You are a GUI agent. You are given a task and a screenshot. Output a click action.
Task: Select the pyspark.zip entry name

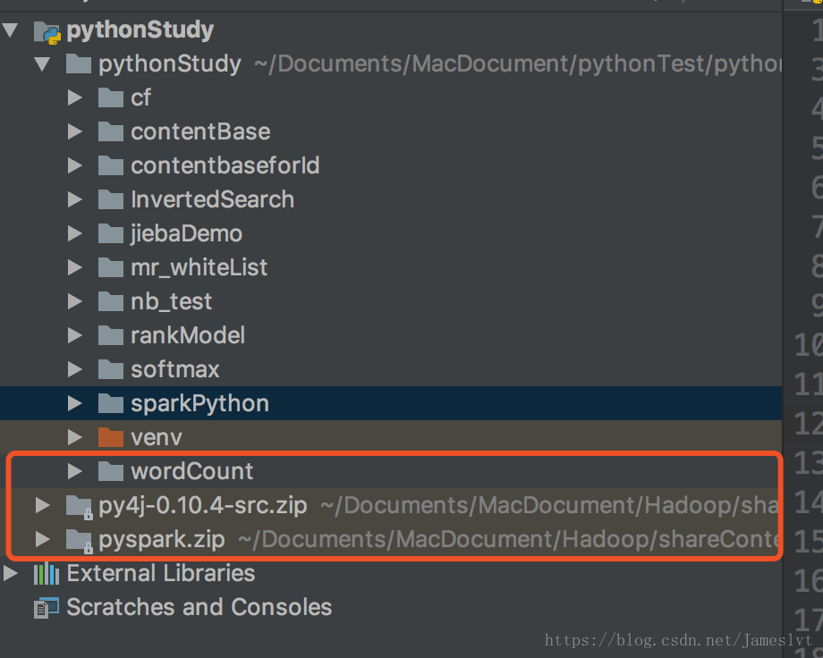point(162,539)
